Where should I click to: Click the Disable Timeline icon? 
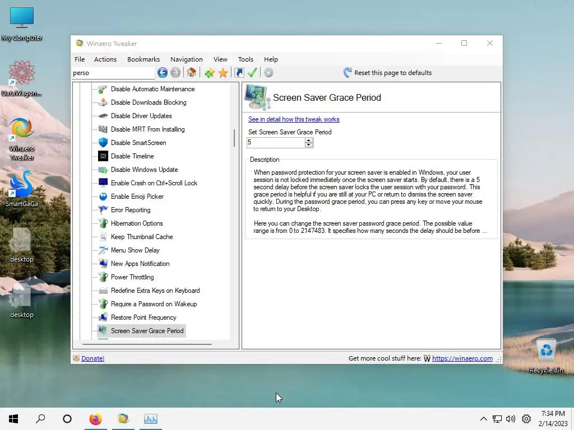103,156
